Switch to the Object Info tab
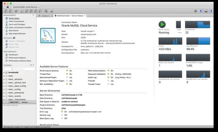The image size is (218, 132). click(x=14, y=102)
